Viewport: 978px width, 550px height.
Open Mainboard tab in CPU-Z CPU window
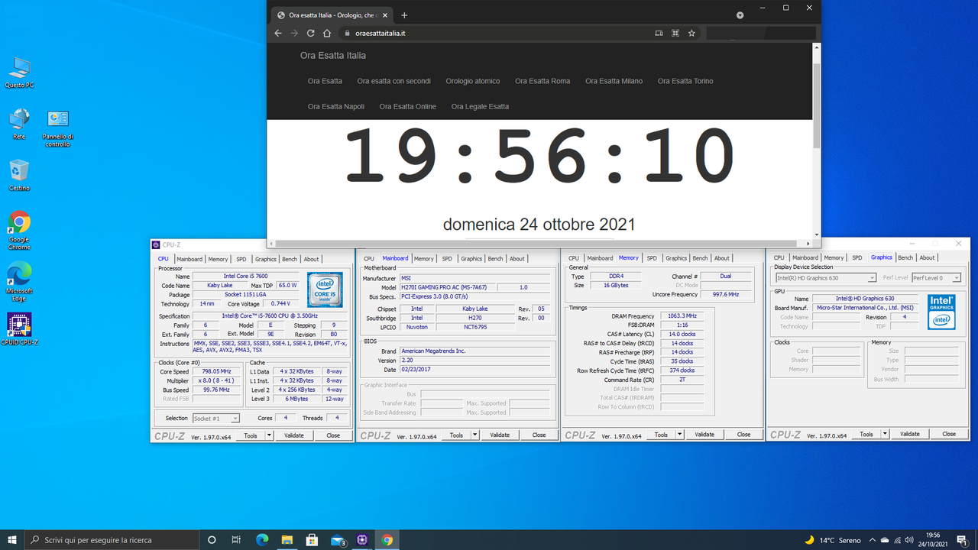189,259
